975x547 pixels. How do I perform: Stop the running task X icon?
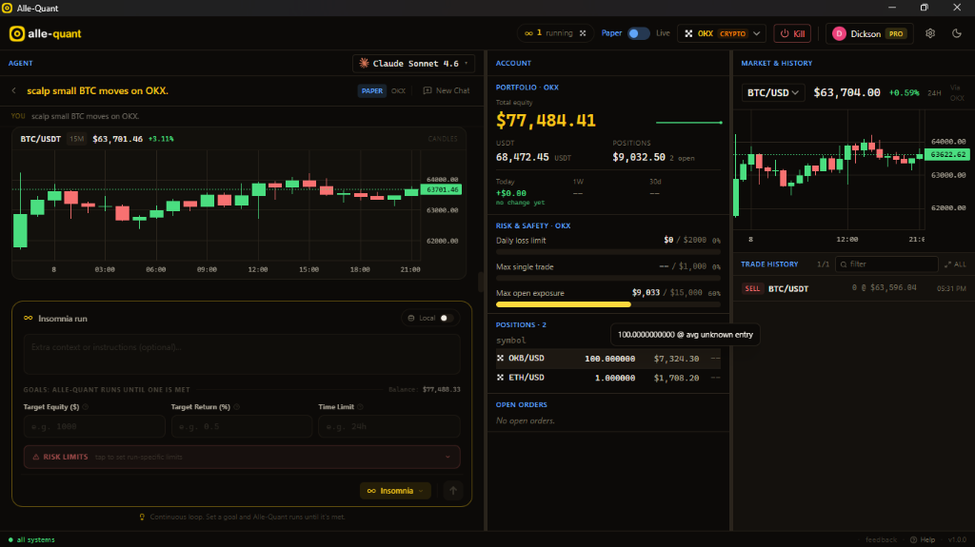[583, 33]
